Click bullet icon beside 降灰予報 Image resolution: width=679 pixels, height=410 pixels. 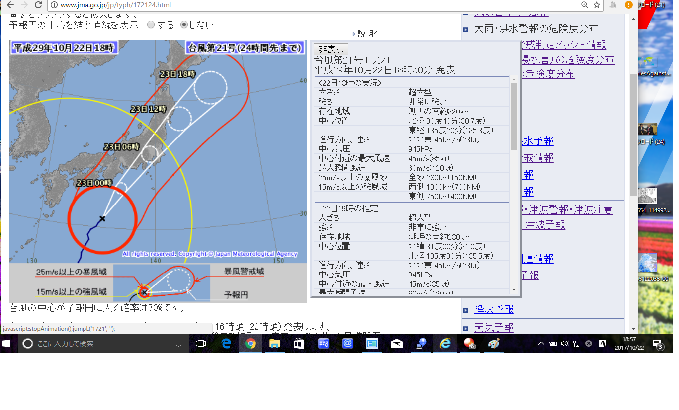click(x=465, y=310)
